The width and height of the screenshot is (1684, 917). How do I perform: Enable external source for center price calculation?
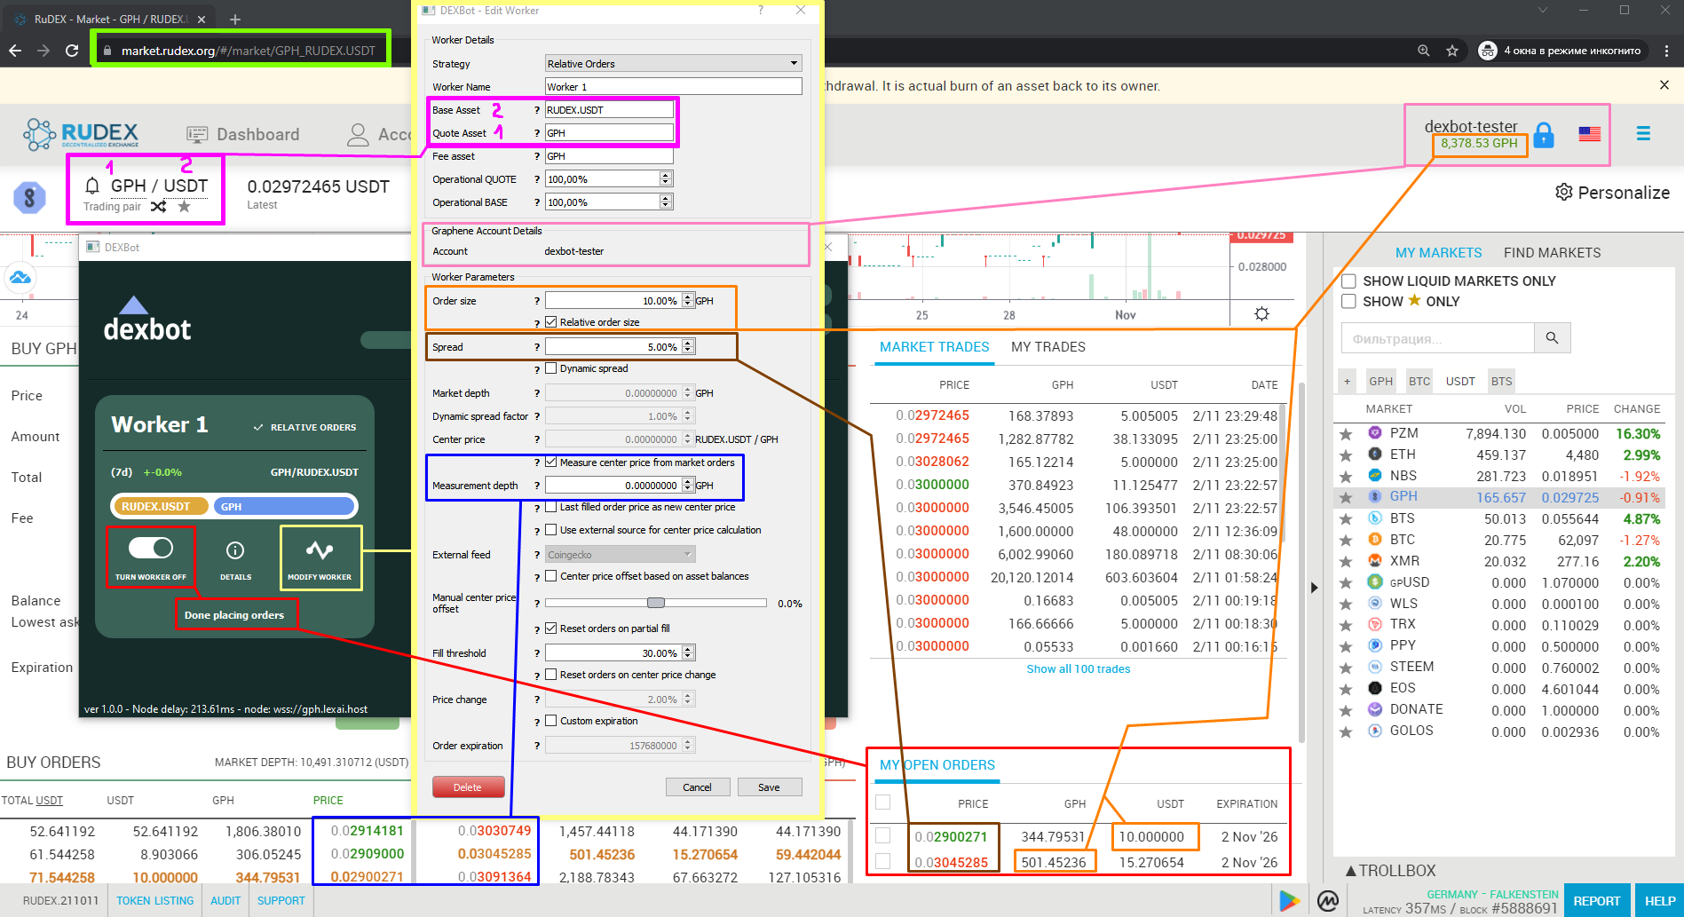[551, 530]
